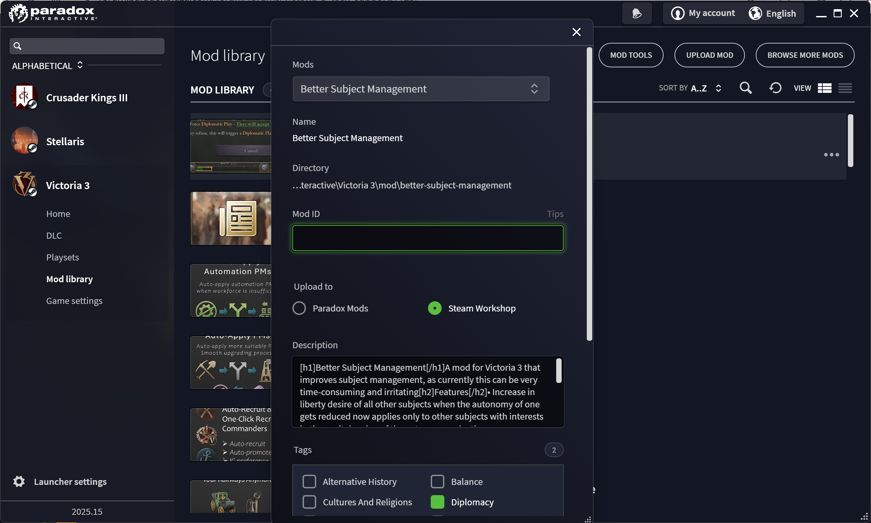Go to the DLC section
This screenshot has width=871, height=523.
(x=54, y=236)
